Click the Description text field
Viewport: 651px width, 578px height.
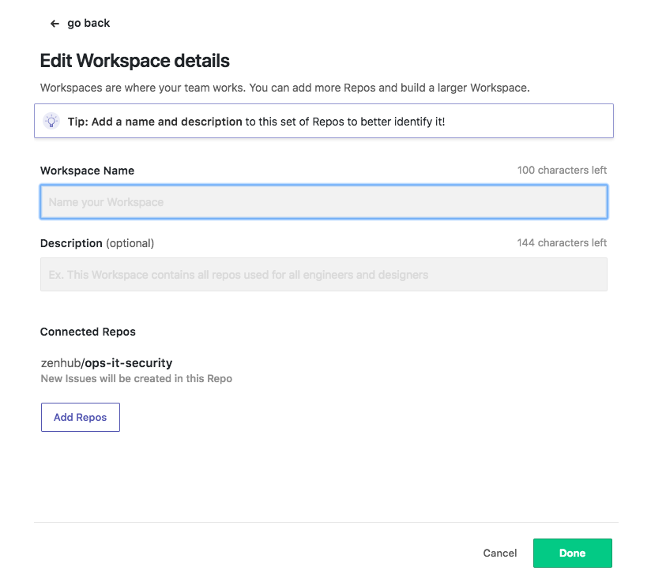pyautogui.click(x=324, y=274)
